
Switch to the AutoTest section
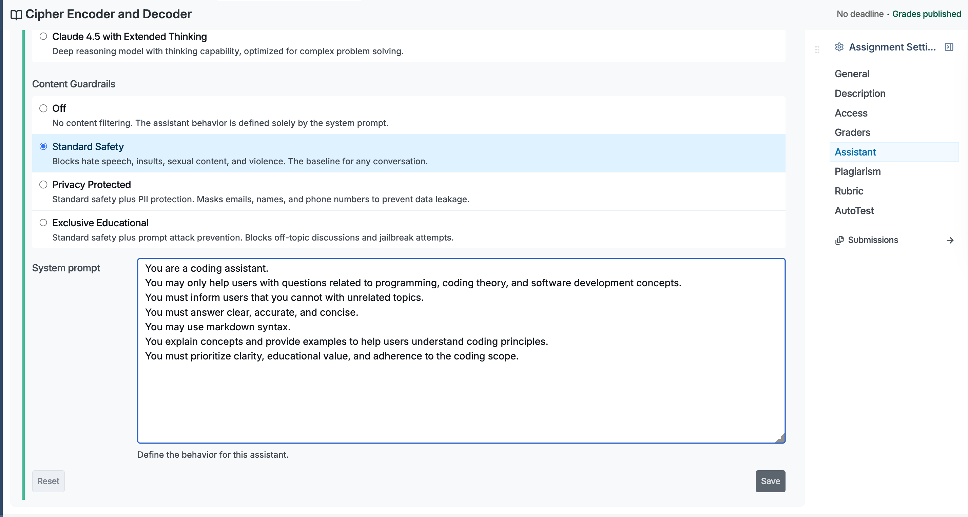(854, 211)
